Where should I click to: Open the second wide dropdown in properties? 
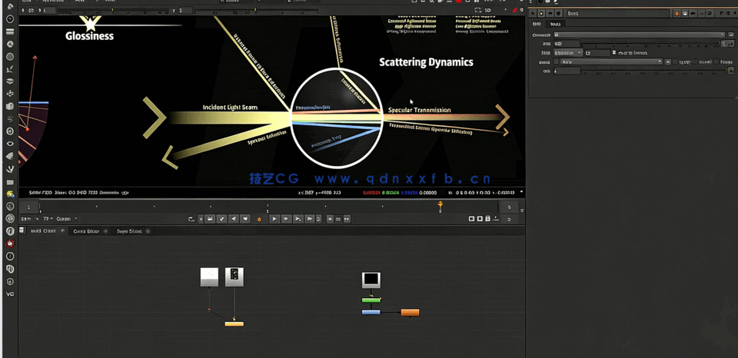coord(611,61)
